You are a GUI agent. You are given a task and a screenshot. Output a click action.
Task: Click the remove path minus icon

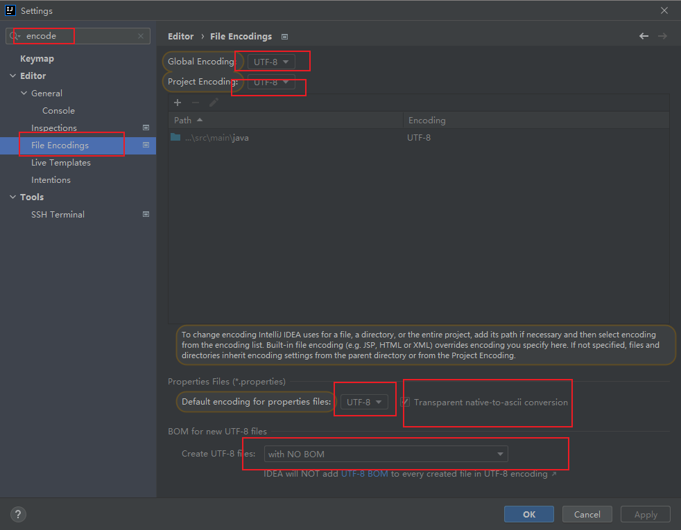coord(196,103)
